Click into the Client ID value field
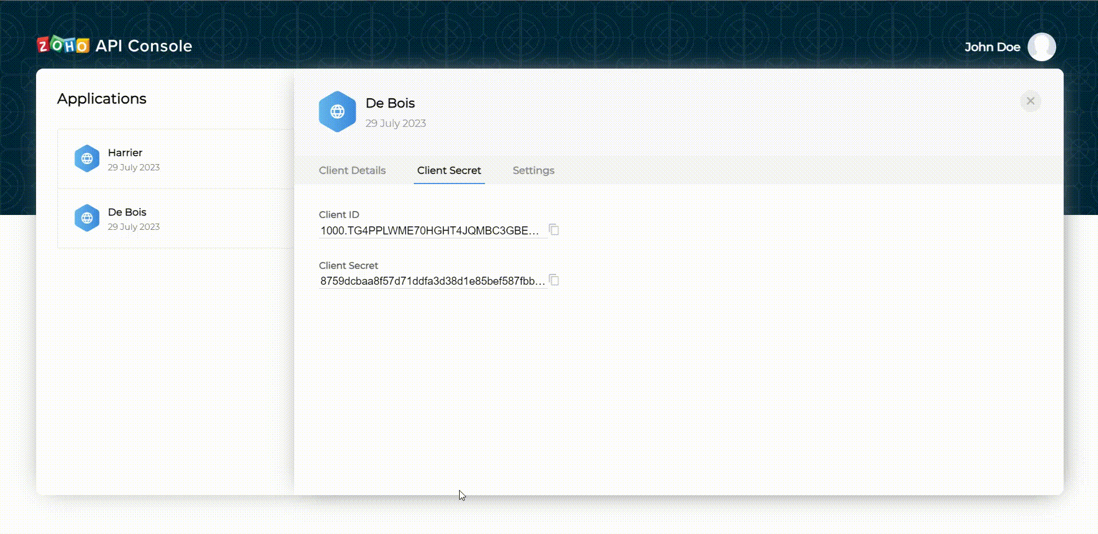Viewport: 1098px width, 534px height. coord(429,231)
